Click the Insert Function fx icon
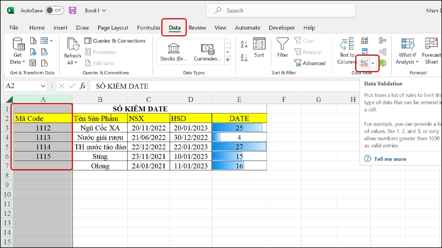Image resolution: width=442 pixels, height=248 pixels. (82, 86)
